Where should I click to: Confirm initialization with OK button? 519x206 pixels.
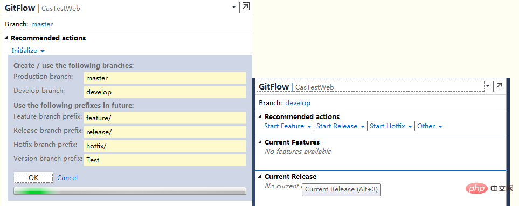(33, 178)
